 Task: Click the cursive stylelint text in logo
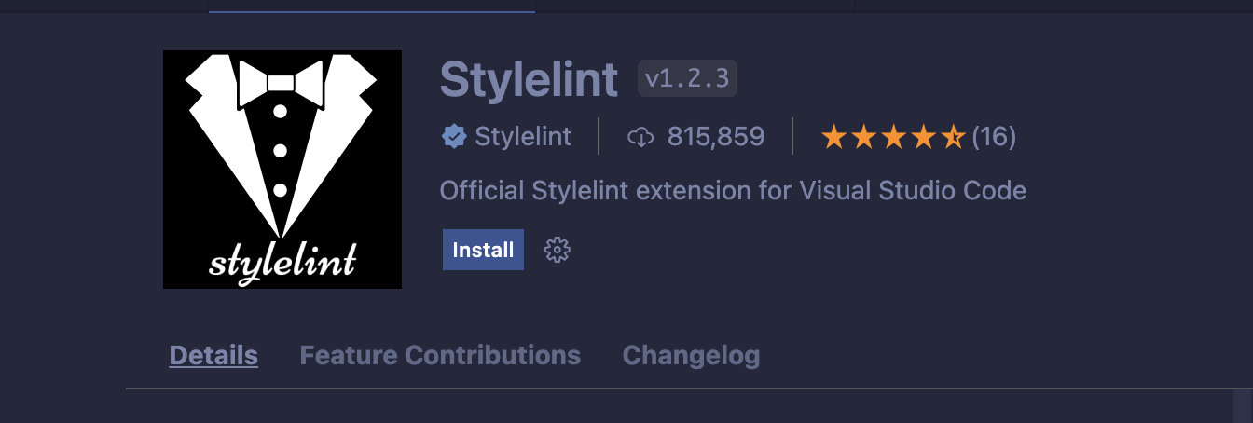click(x=282, y=261)
